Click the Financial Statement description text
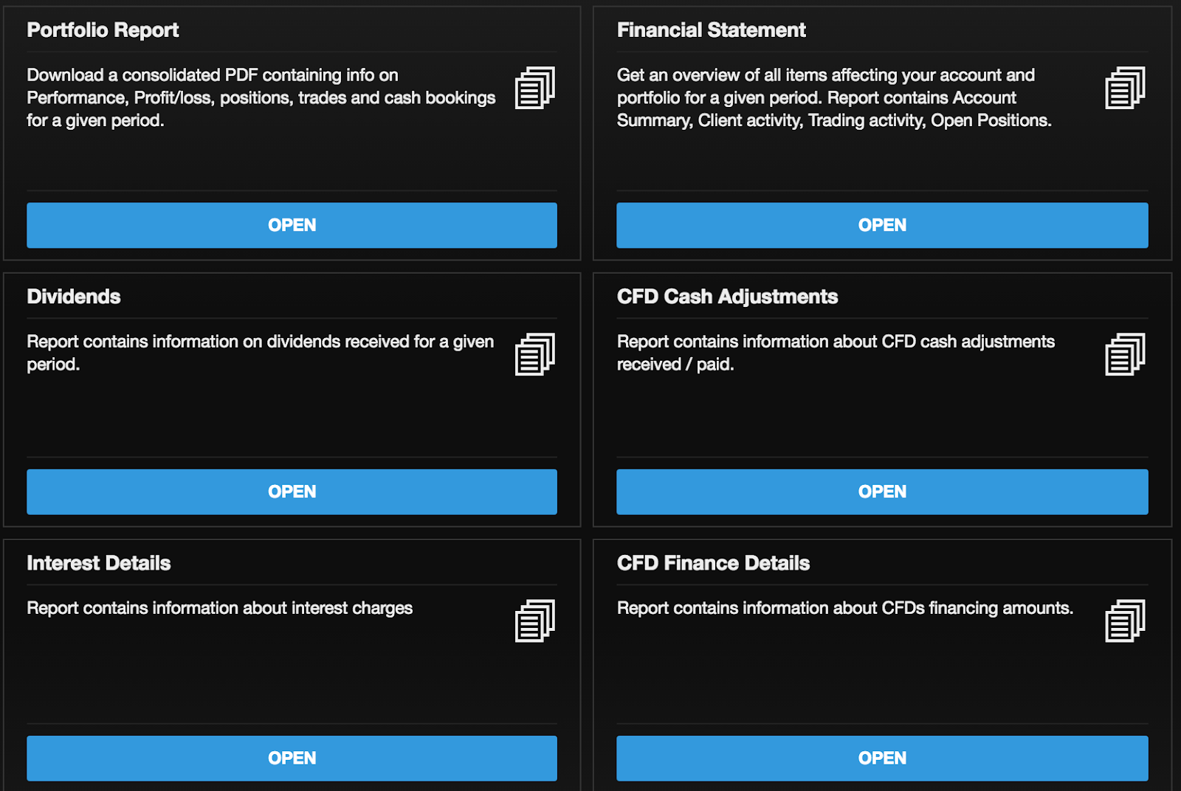The height and width of the screenshot is (791, 1181). (834, 97)
